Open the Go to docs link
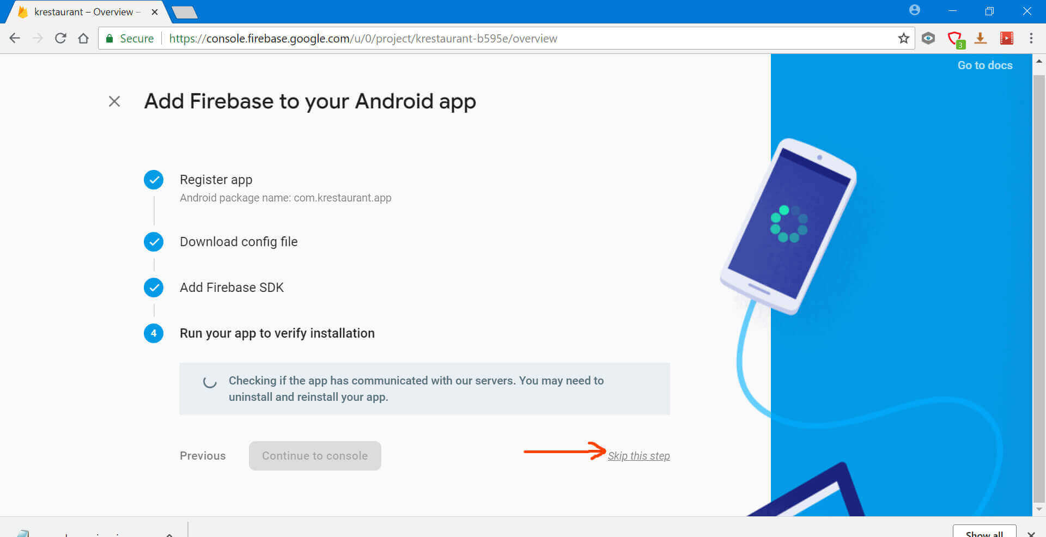This screenshot has width=1046, height=537. tap(984, 65)
